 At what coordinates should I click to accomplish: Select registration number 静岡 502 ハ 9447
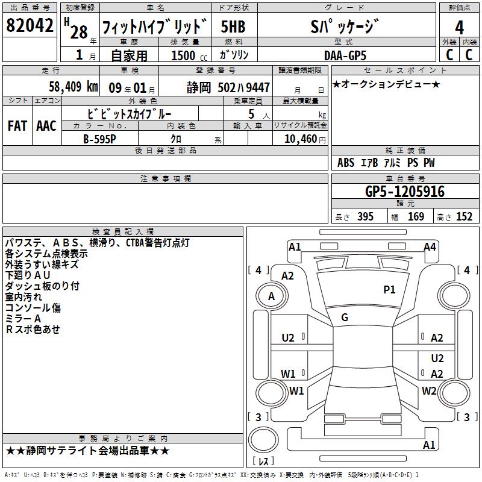(x=228, y=87)
